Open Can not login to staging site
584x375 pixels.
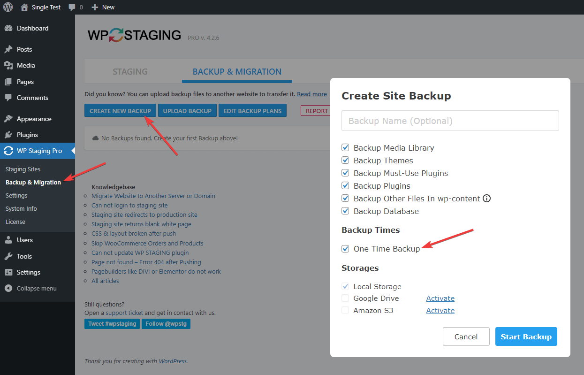pos(129,205)
